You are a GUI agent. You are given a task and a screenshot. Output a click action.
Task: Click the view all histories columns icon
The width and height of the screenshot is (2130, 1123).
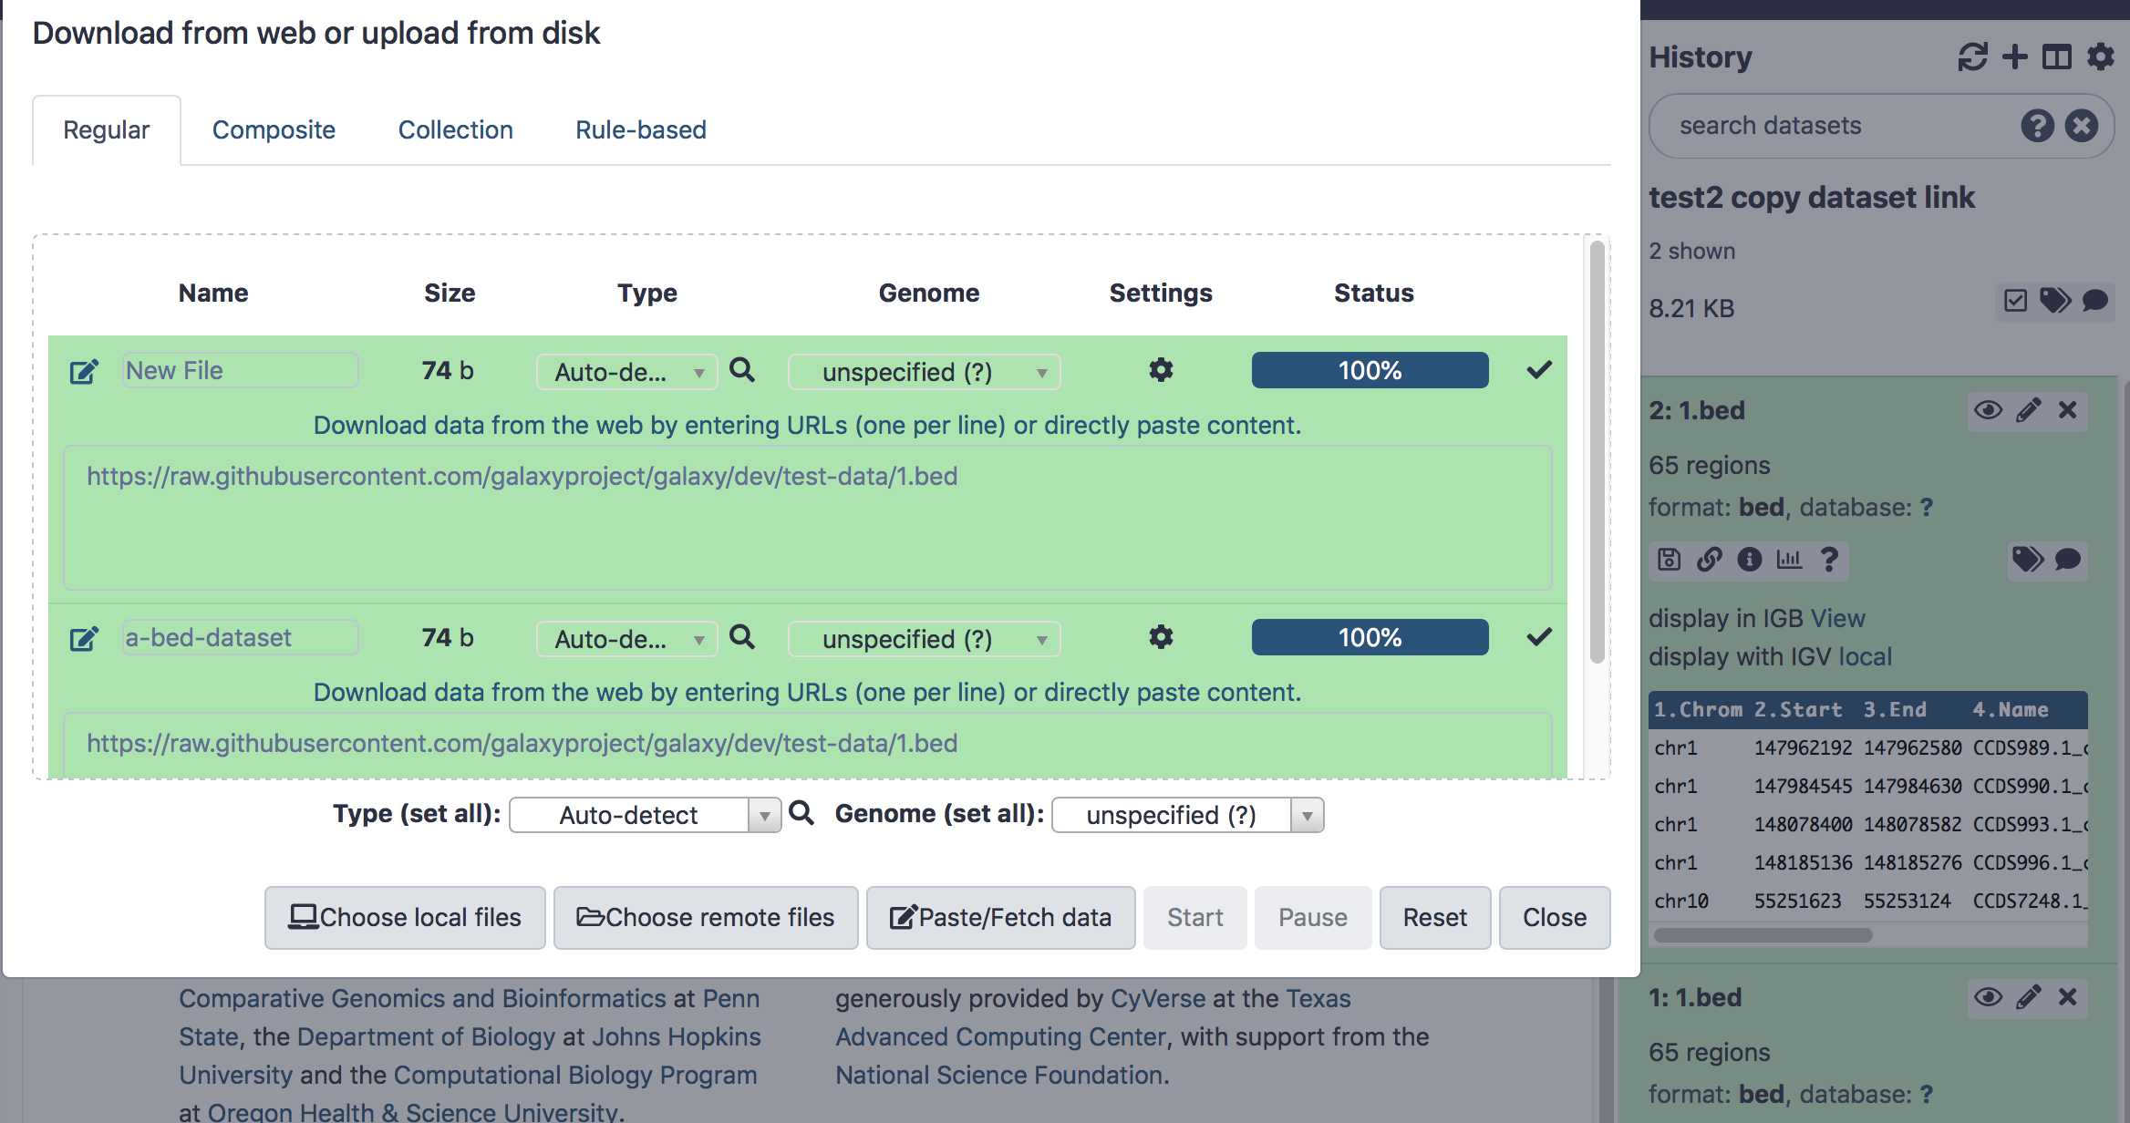[x=2056, y=57]
